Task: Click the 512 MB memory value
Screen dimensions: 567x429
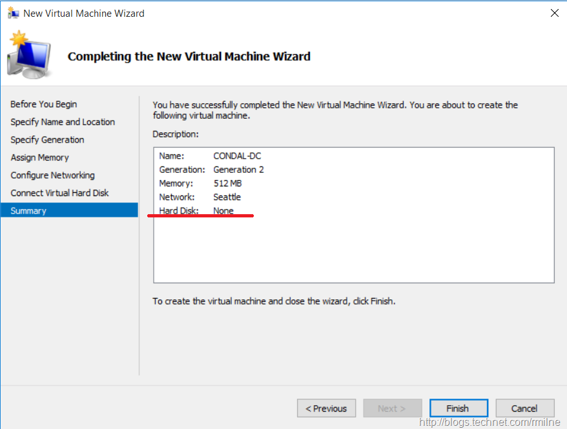Action: (x=227, y=183)
